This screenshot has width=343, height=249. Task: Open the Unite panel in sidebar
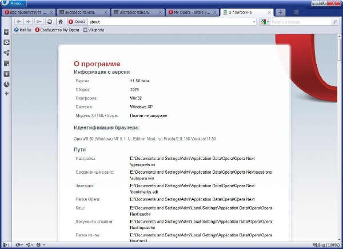(x=6, y=53)
